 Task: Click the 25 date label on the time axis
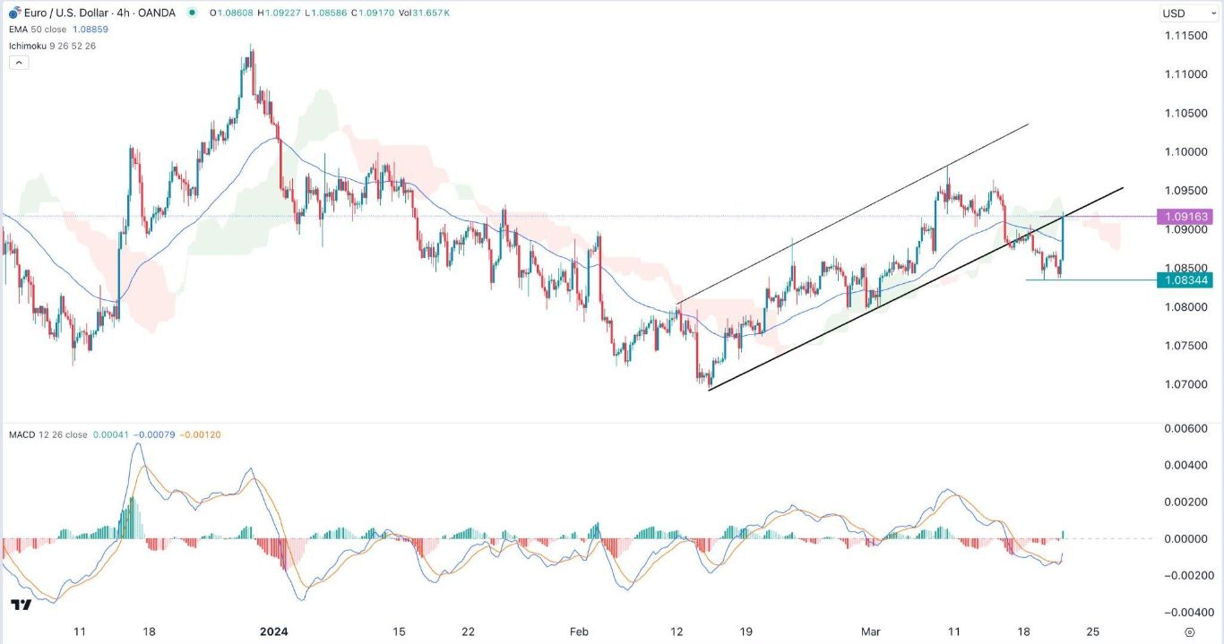click(x=1092, y=631)
